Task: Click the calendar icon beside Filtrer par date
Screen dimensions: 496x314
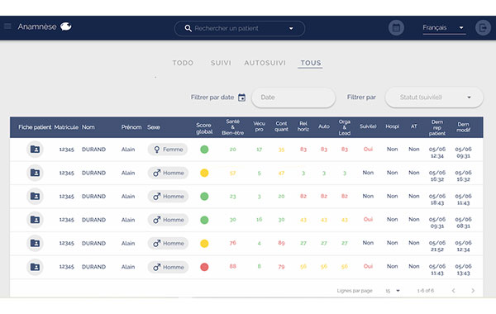Action: [241, 98]
